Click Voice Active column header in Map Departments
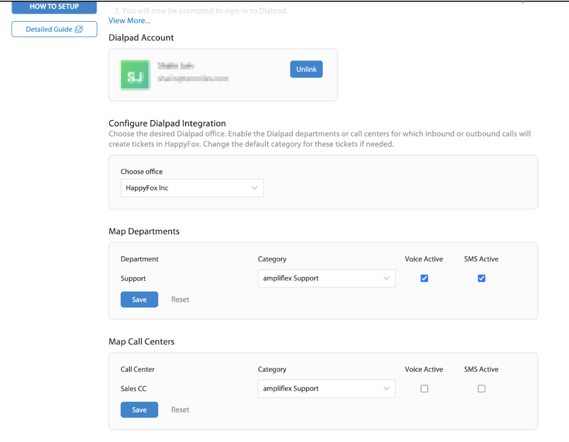Screen dimensions: 569x442 pyautogui.click(x=424, y=259)
